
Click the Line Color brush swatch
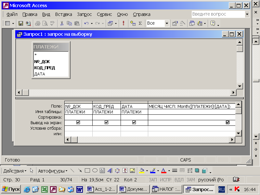pyautogui.click(x=153, y=171)
